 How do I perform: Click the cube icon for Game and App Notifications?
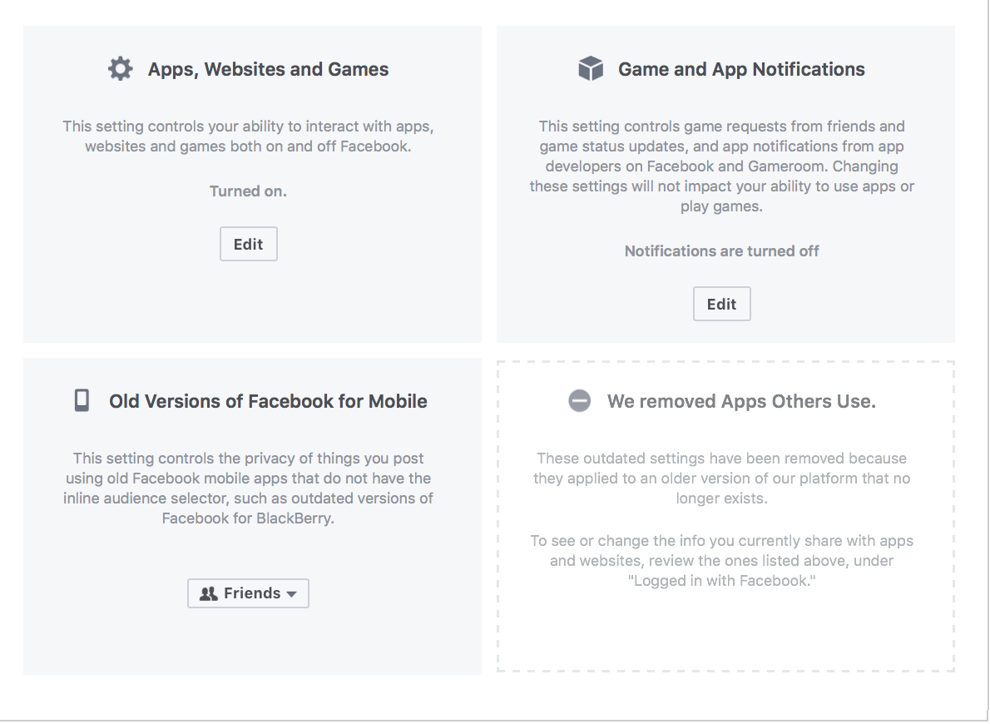coord(591,68)
